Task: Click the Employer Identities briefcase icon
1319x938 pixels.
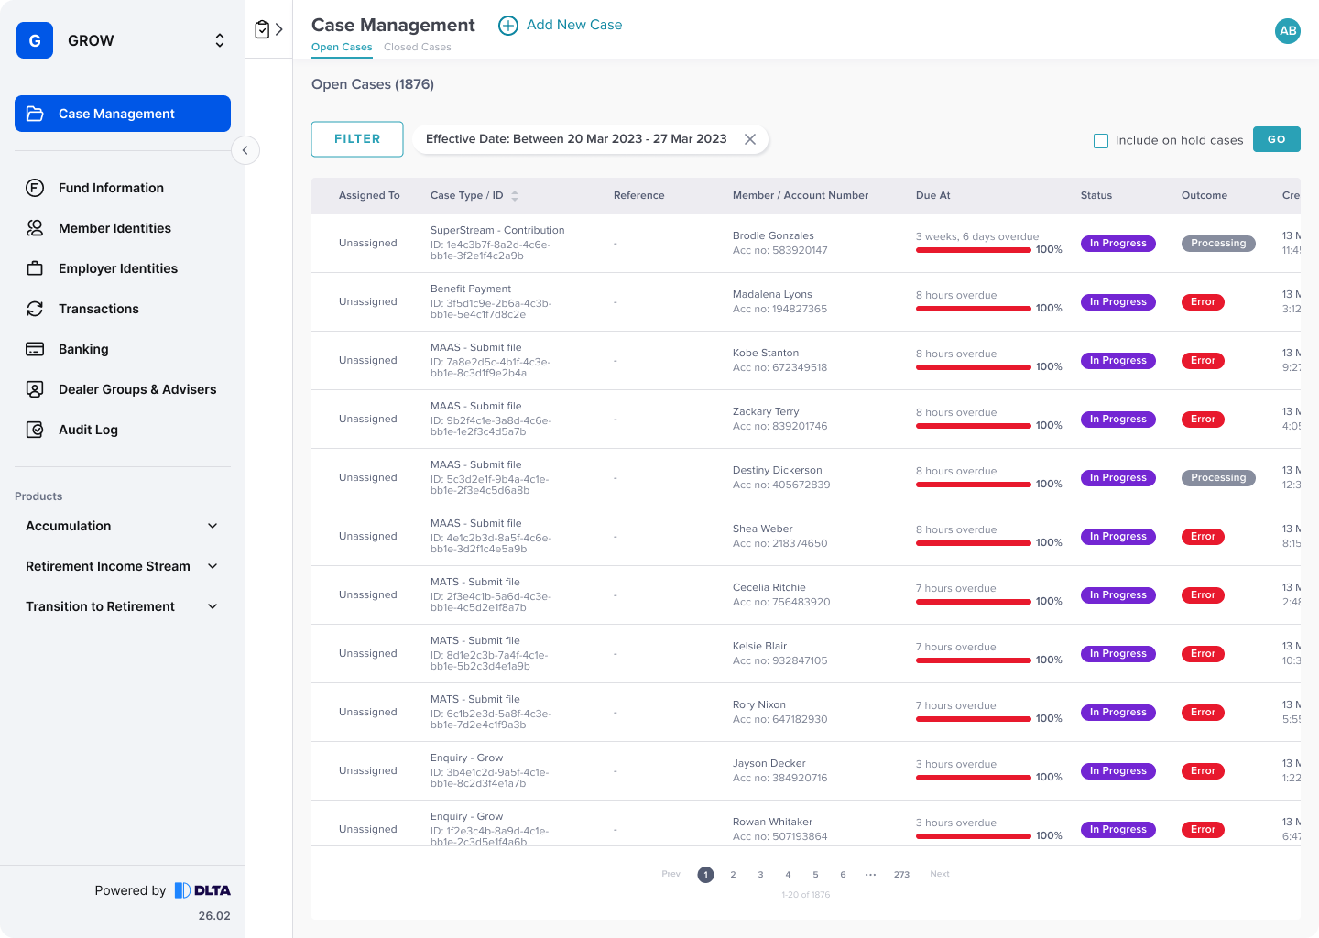Action: [x=35, y=268]
